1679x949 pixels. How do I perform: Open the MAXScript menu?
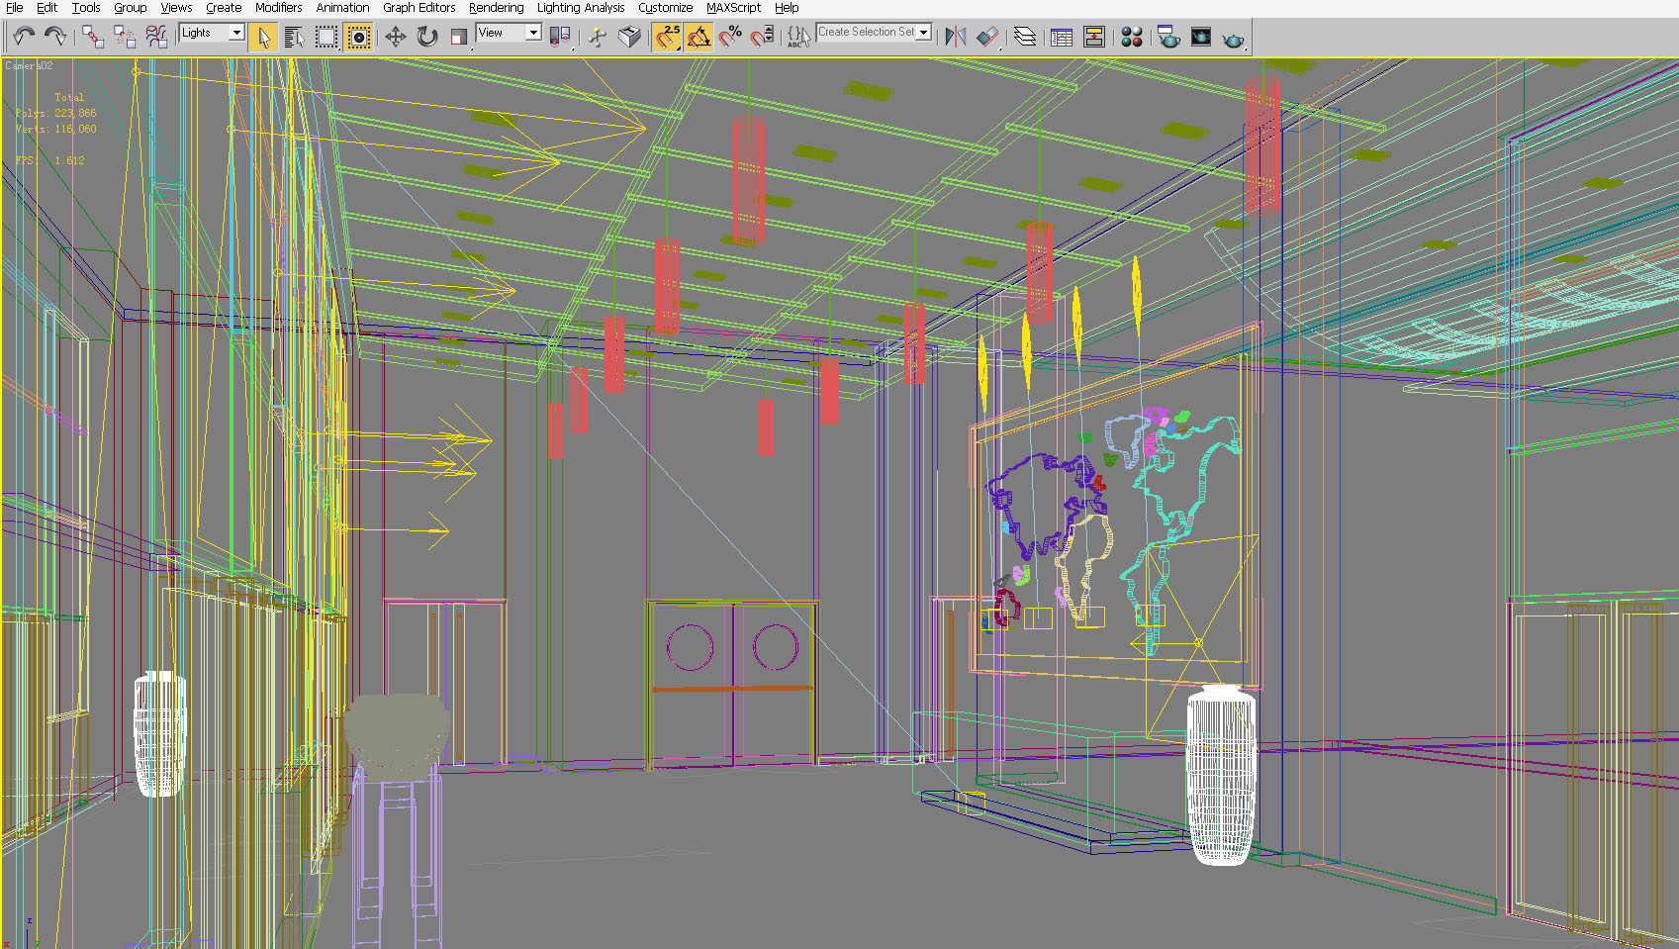733,8
